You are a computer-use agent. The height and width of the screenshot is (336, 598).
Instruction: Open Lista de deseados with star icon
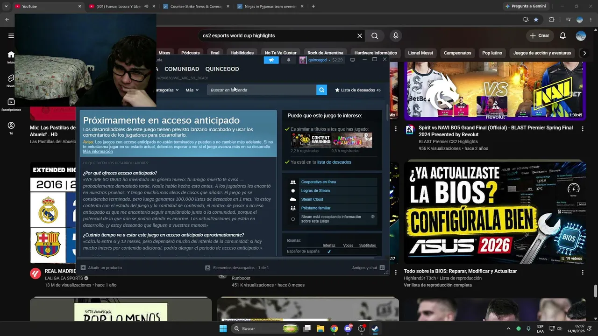pos(358,90)
